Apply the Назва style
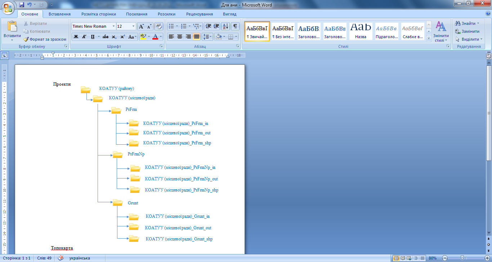Screen dimensions: 492x262 [x=361, y=32]
